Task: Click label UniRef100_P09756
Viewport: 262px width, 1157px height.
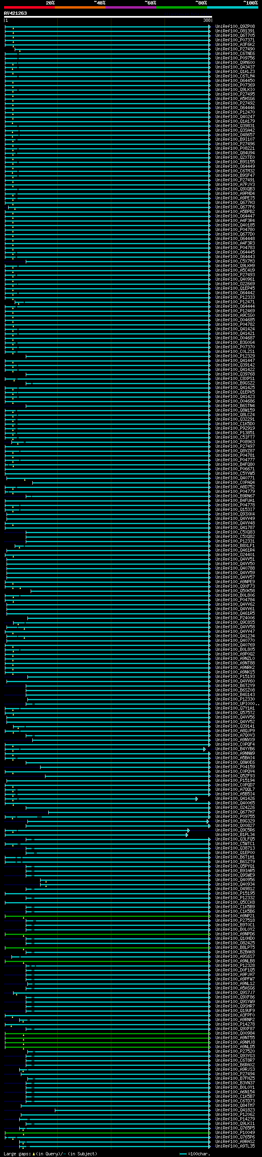Action: click(235, 58)
